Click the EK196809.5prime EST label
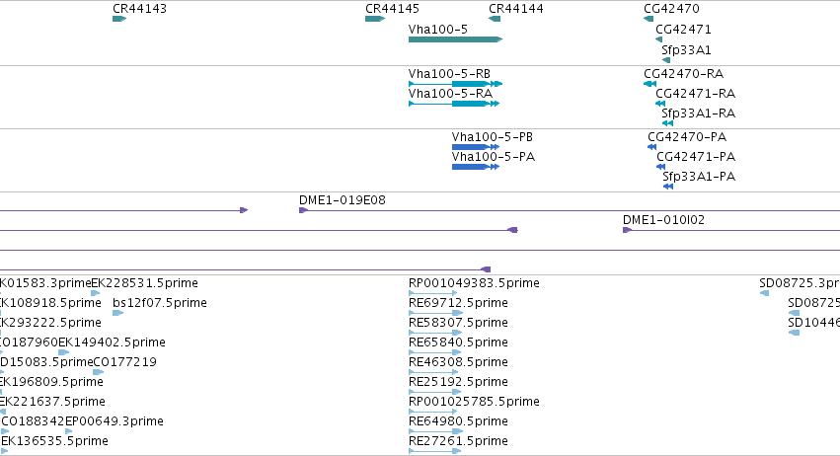The width and height of the screenshot is (840, 456). pyautogui.click(x=51, y=382)
